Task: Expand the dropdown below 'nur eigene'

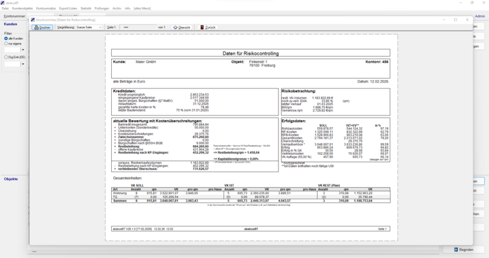Action: pyautogui.click(x=24, y=50)
